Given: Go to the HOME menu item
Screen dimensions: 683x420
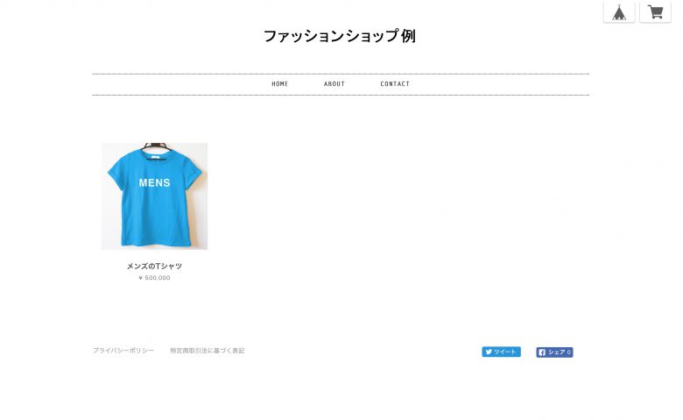Looking at the screenshot, I should pos(279,84).
